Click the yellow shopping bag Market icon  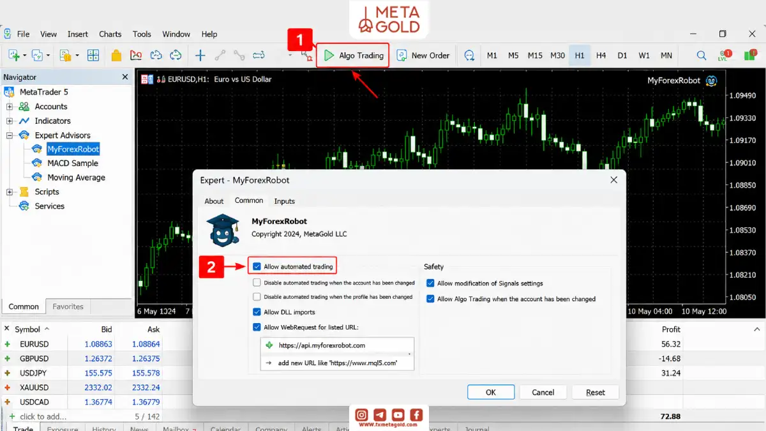[116, 56]
